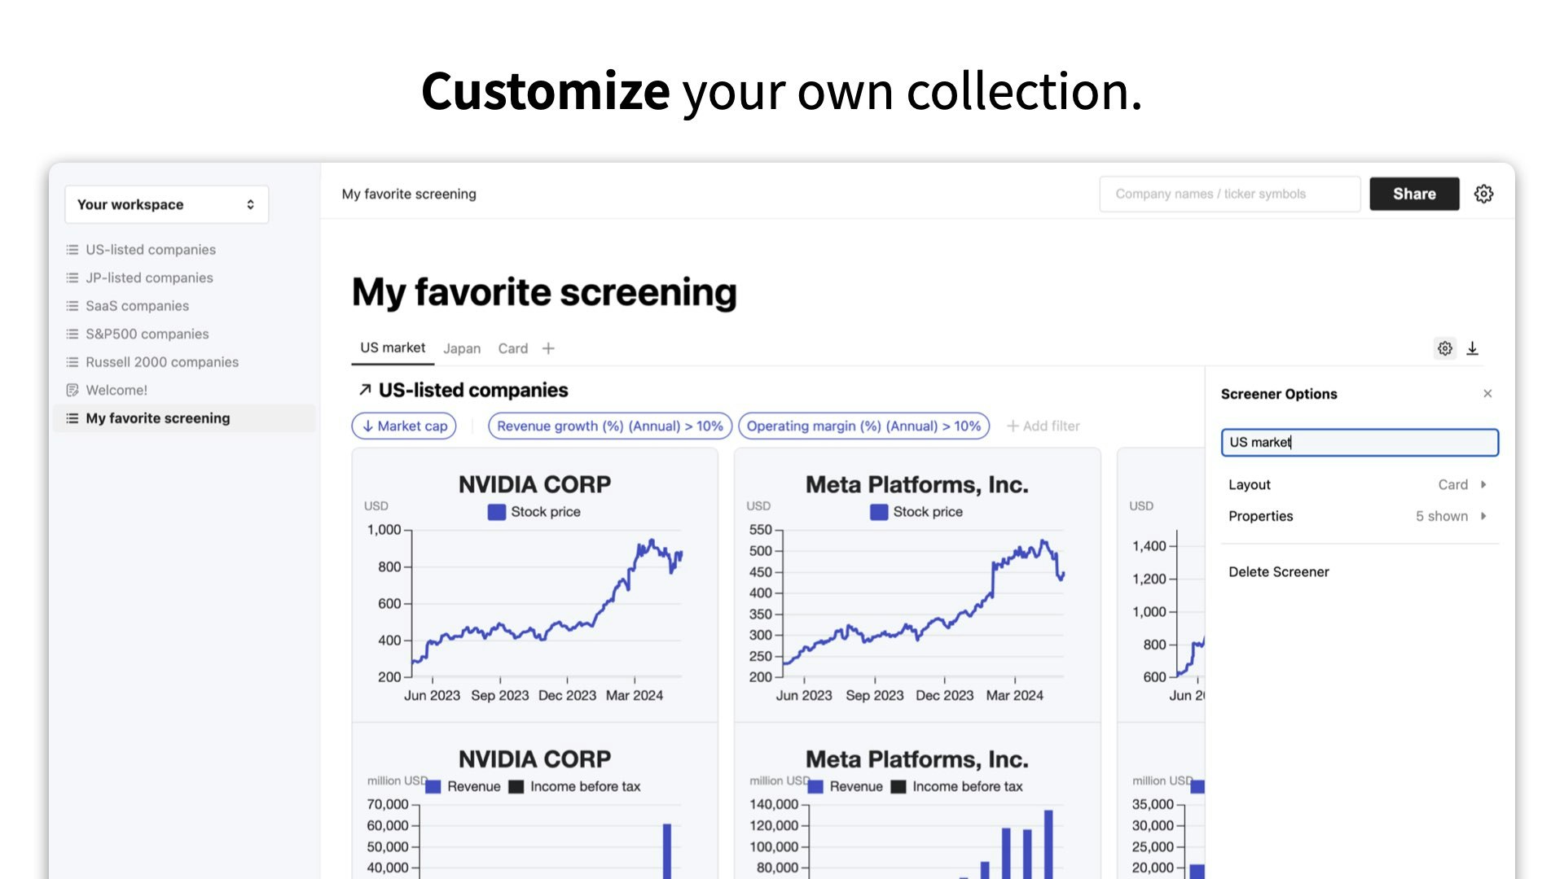The image size is (1564, 879).
Task: Click the Share button
Action: 1414,194
